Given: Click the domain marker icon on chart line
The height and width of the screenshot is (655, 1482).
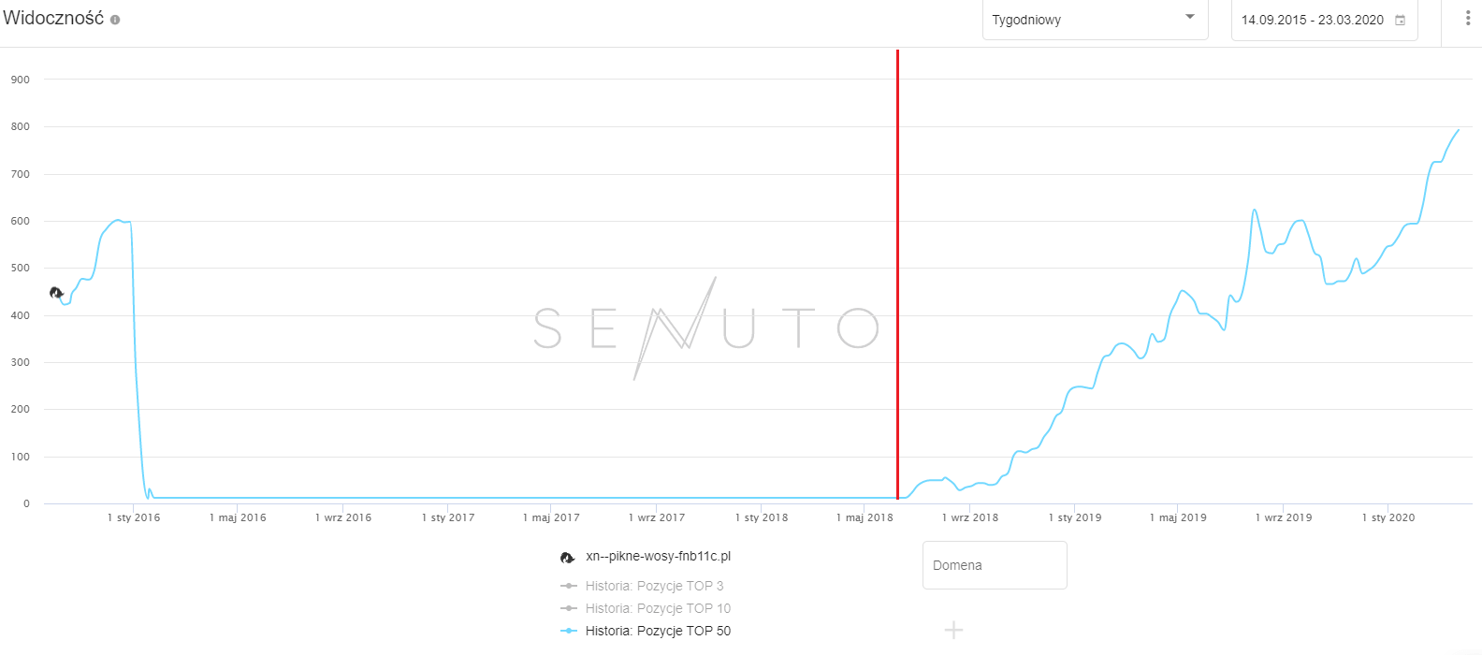Looking at the screenshot, I should click(56, 293).
